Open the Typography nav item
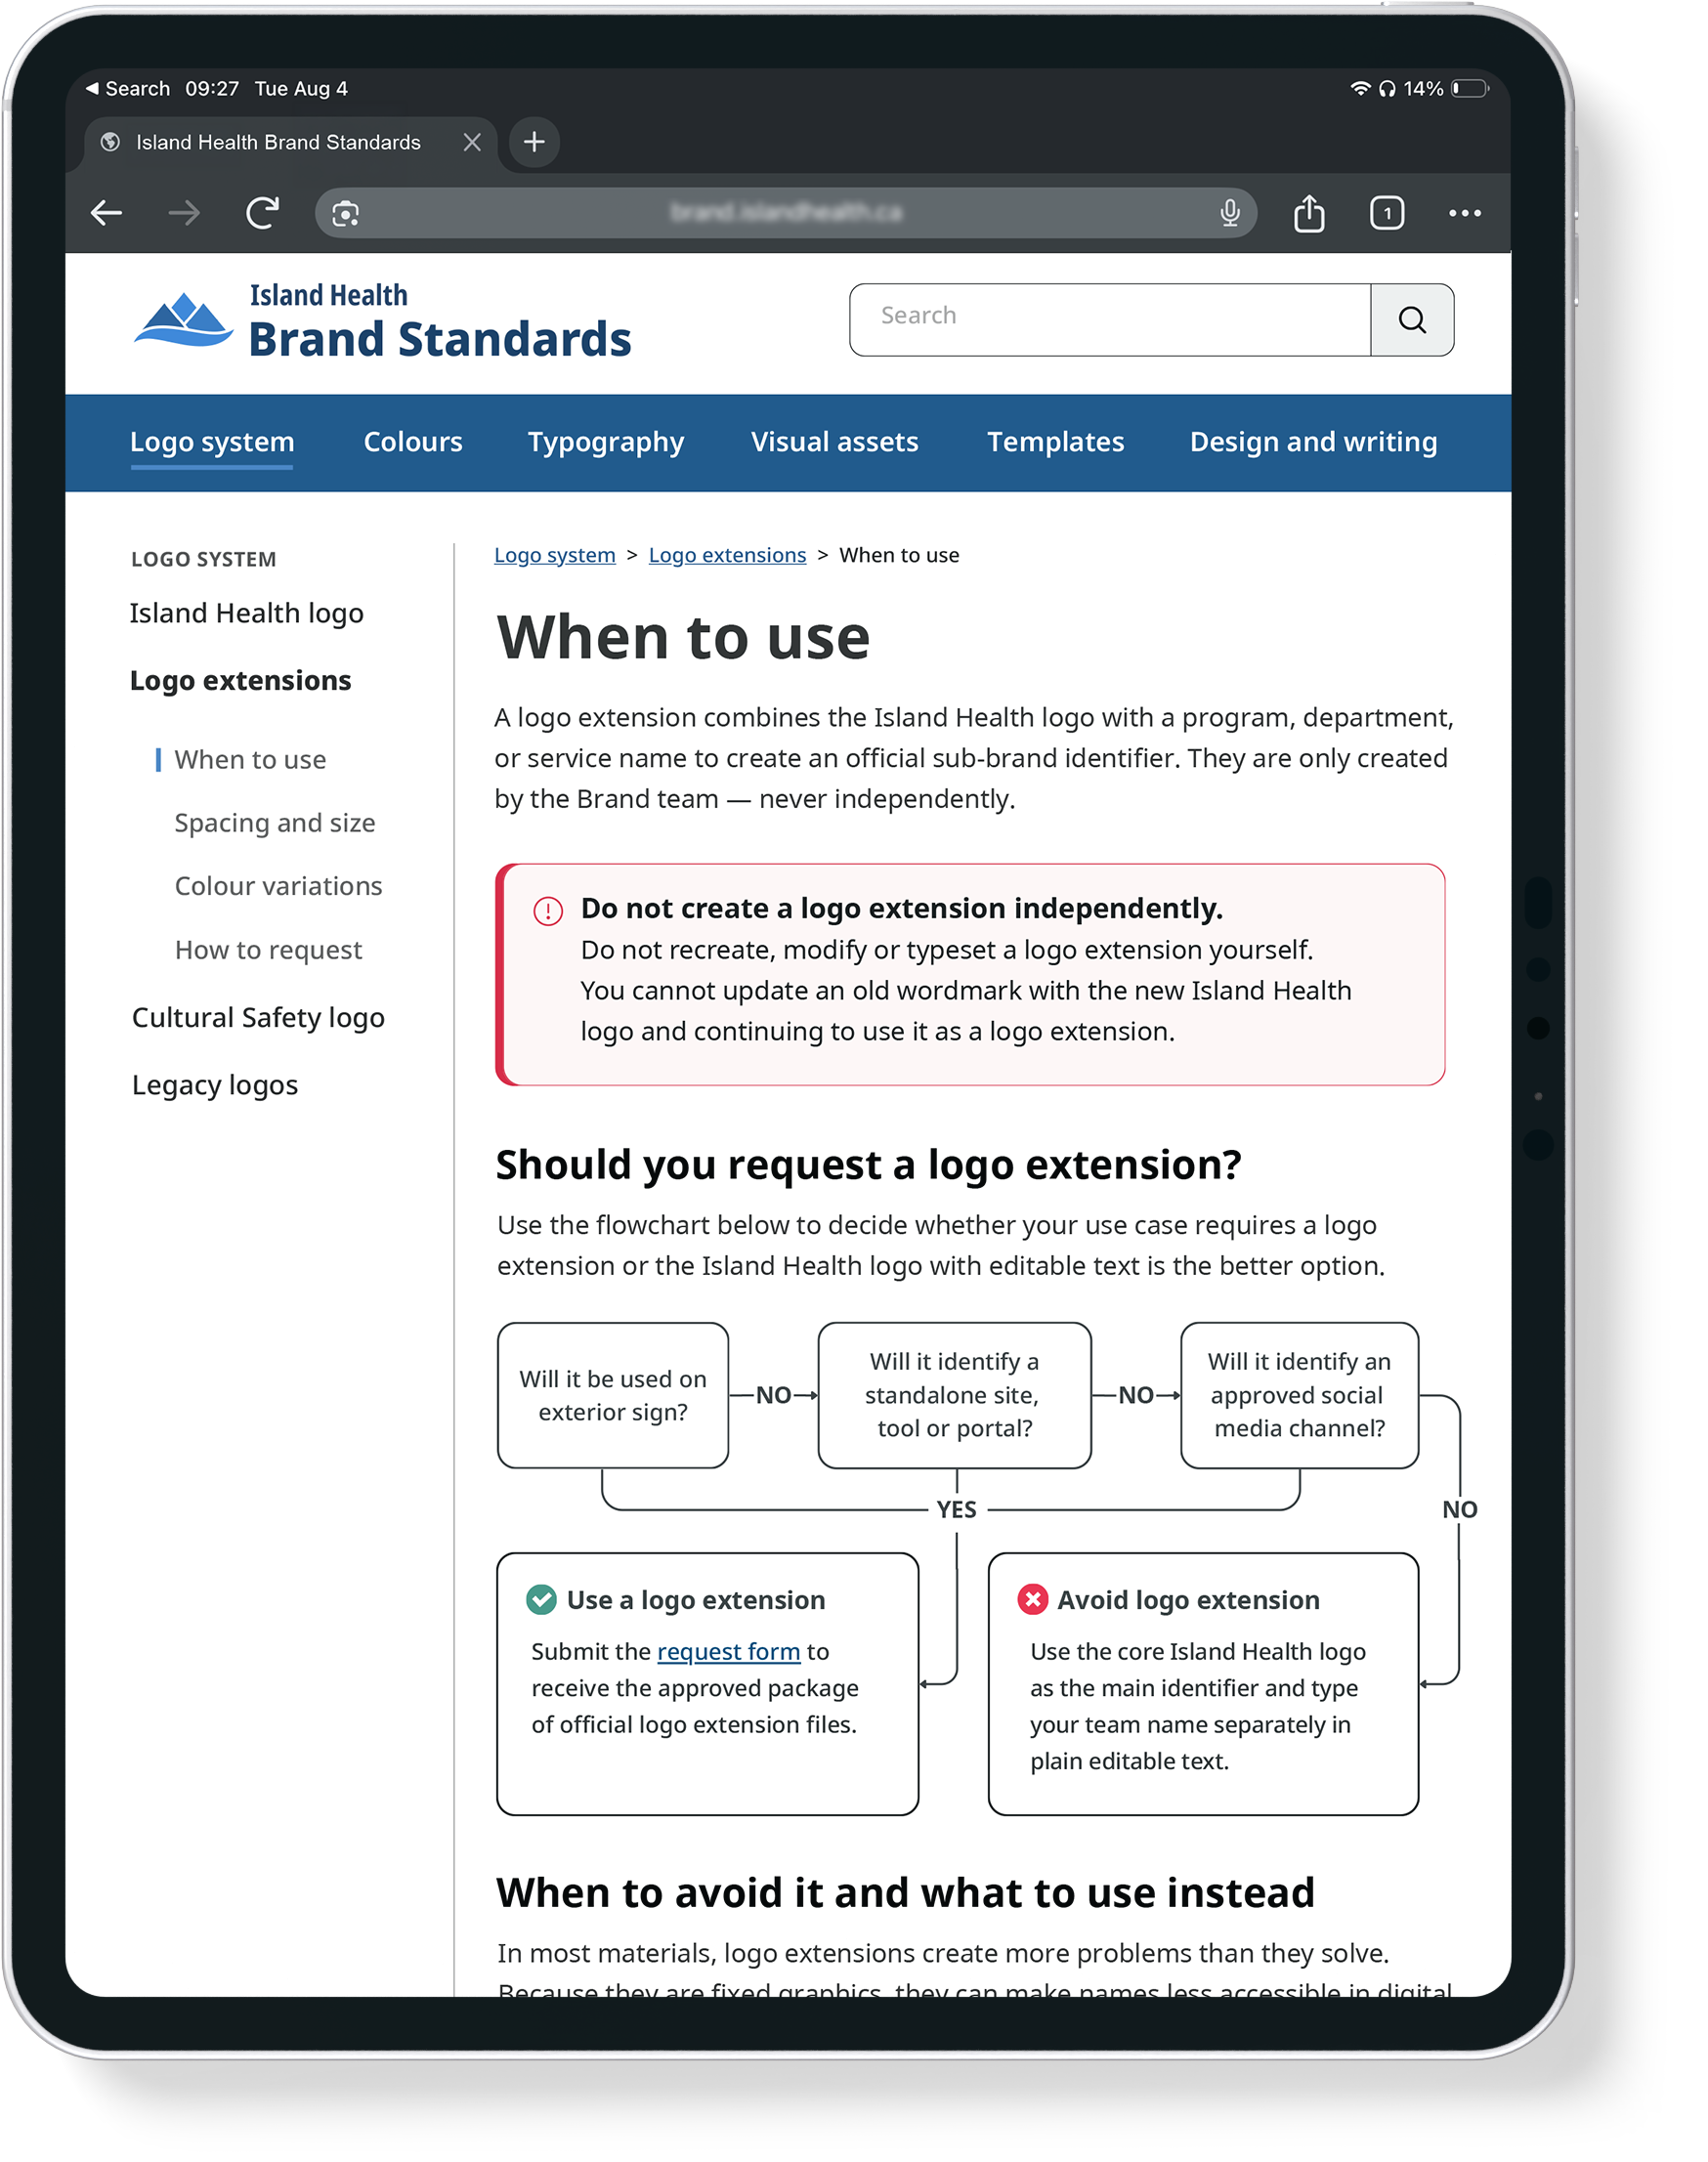 [606, 442]
